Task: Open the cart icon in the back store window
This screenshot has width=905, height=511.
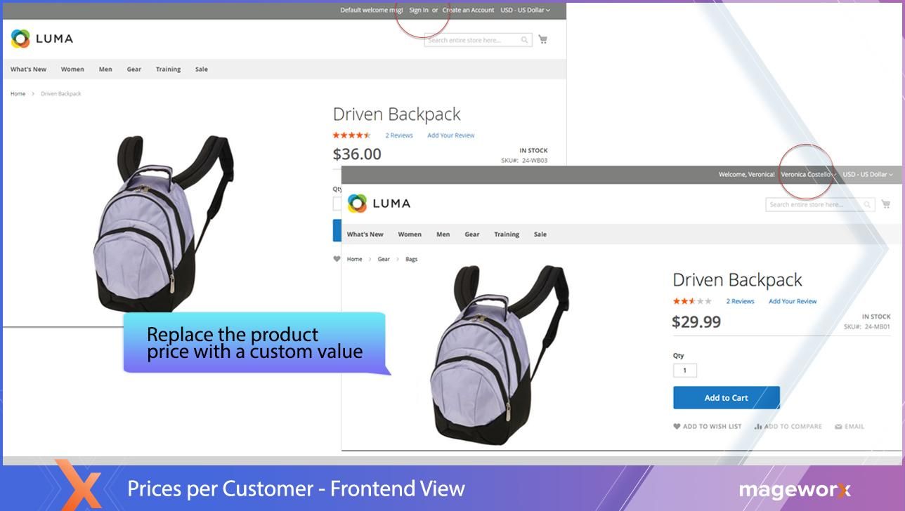Action: pos(542,40)
